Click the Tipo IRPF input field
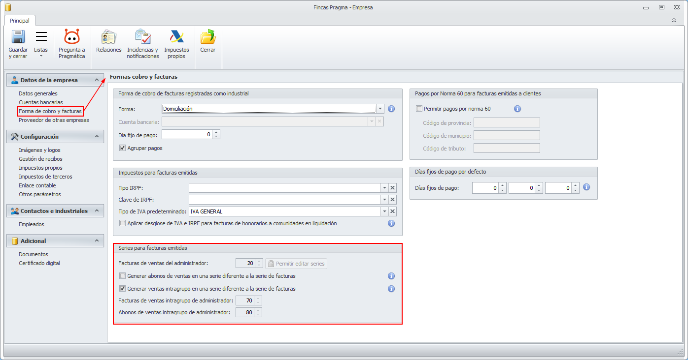The height and width of the screenshot is (360, 688). [284, 187]
